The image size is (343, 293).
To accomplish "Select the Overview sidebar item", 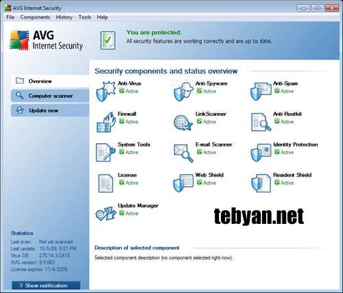I will pyautogui.click(x=50, y=81).
